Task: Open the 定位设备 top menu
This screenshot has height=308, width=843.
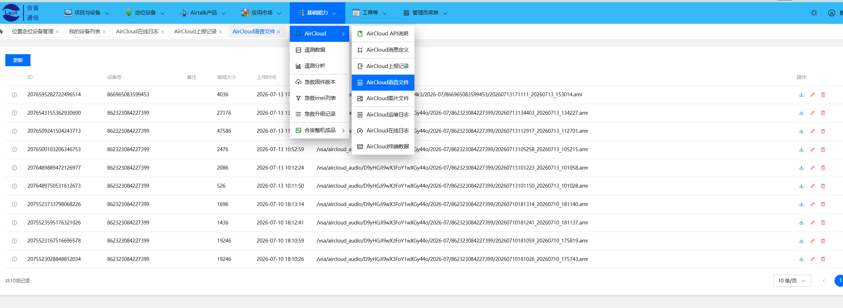Action: click(x=145, y=13)
